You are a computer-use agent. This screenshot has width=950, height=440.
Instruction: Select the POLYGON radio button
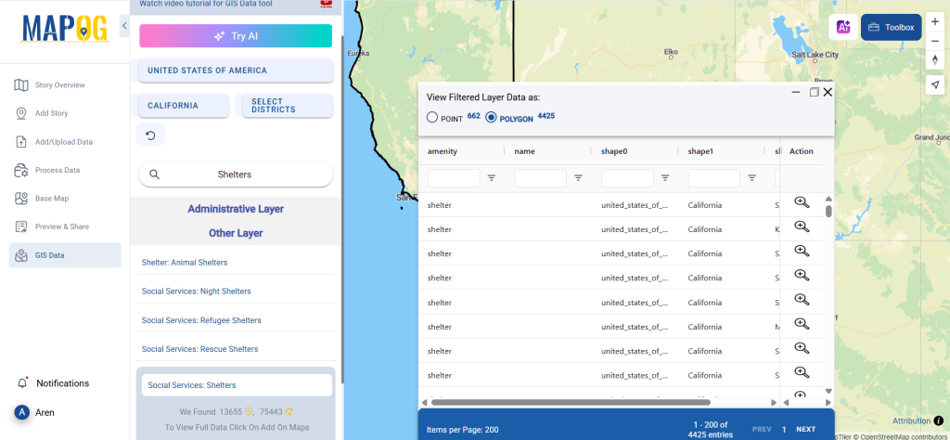coord(492,117)
